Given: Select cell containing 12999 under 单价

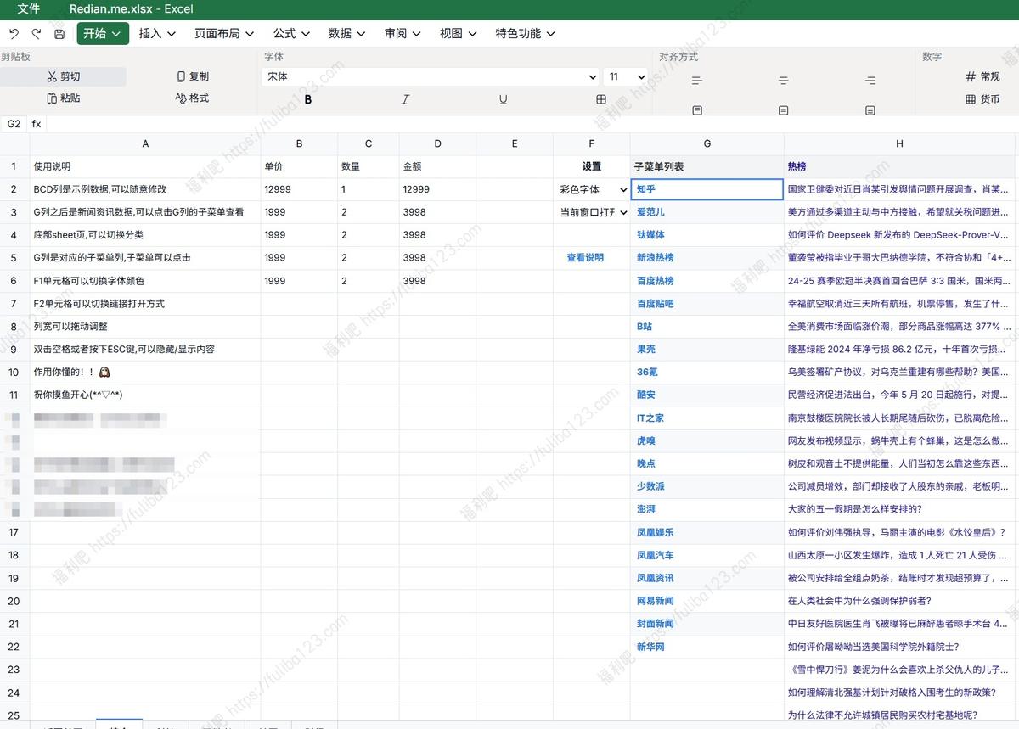Looking at the screenshot, I should pyautogui.click(x=299, y=190).
